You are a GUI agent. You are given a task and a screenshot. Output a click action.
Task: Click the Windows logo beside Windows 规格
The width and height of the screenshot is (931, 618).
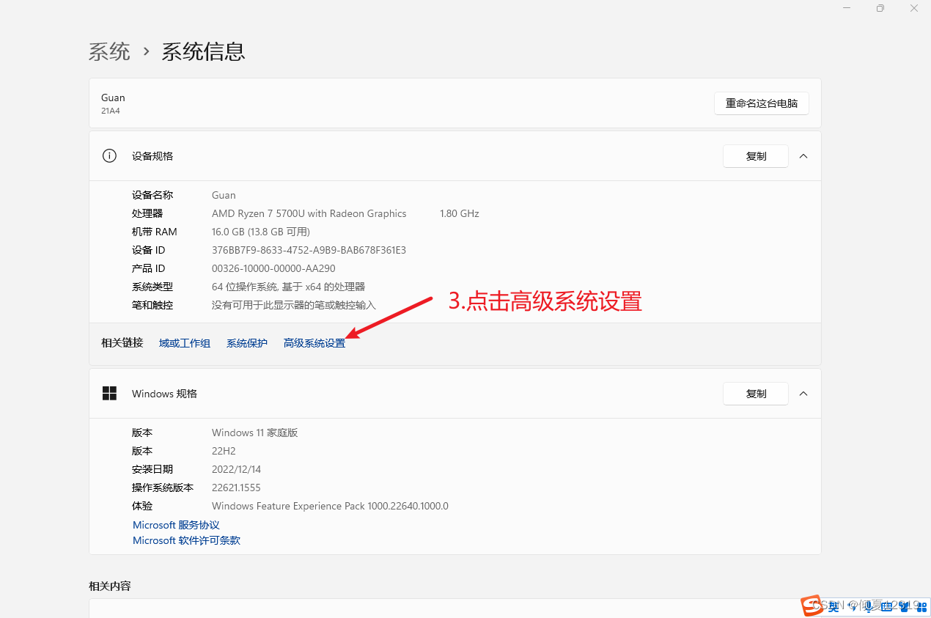tap(109, 393)
